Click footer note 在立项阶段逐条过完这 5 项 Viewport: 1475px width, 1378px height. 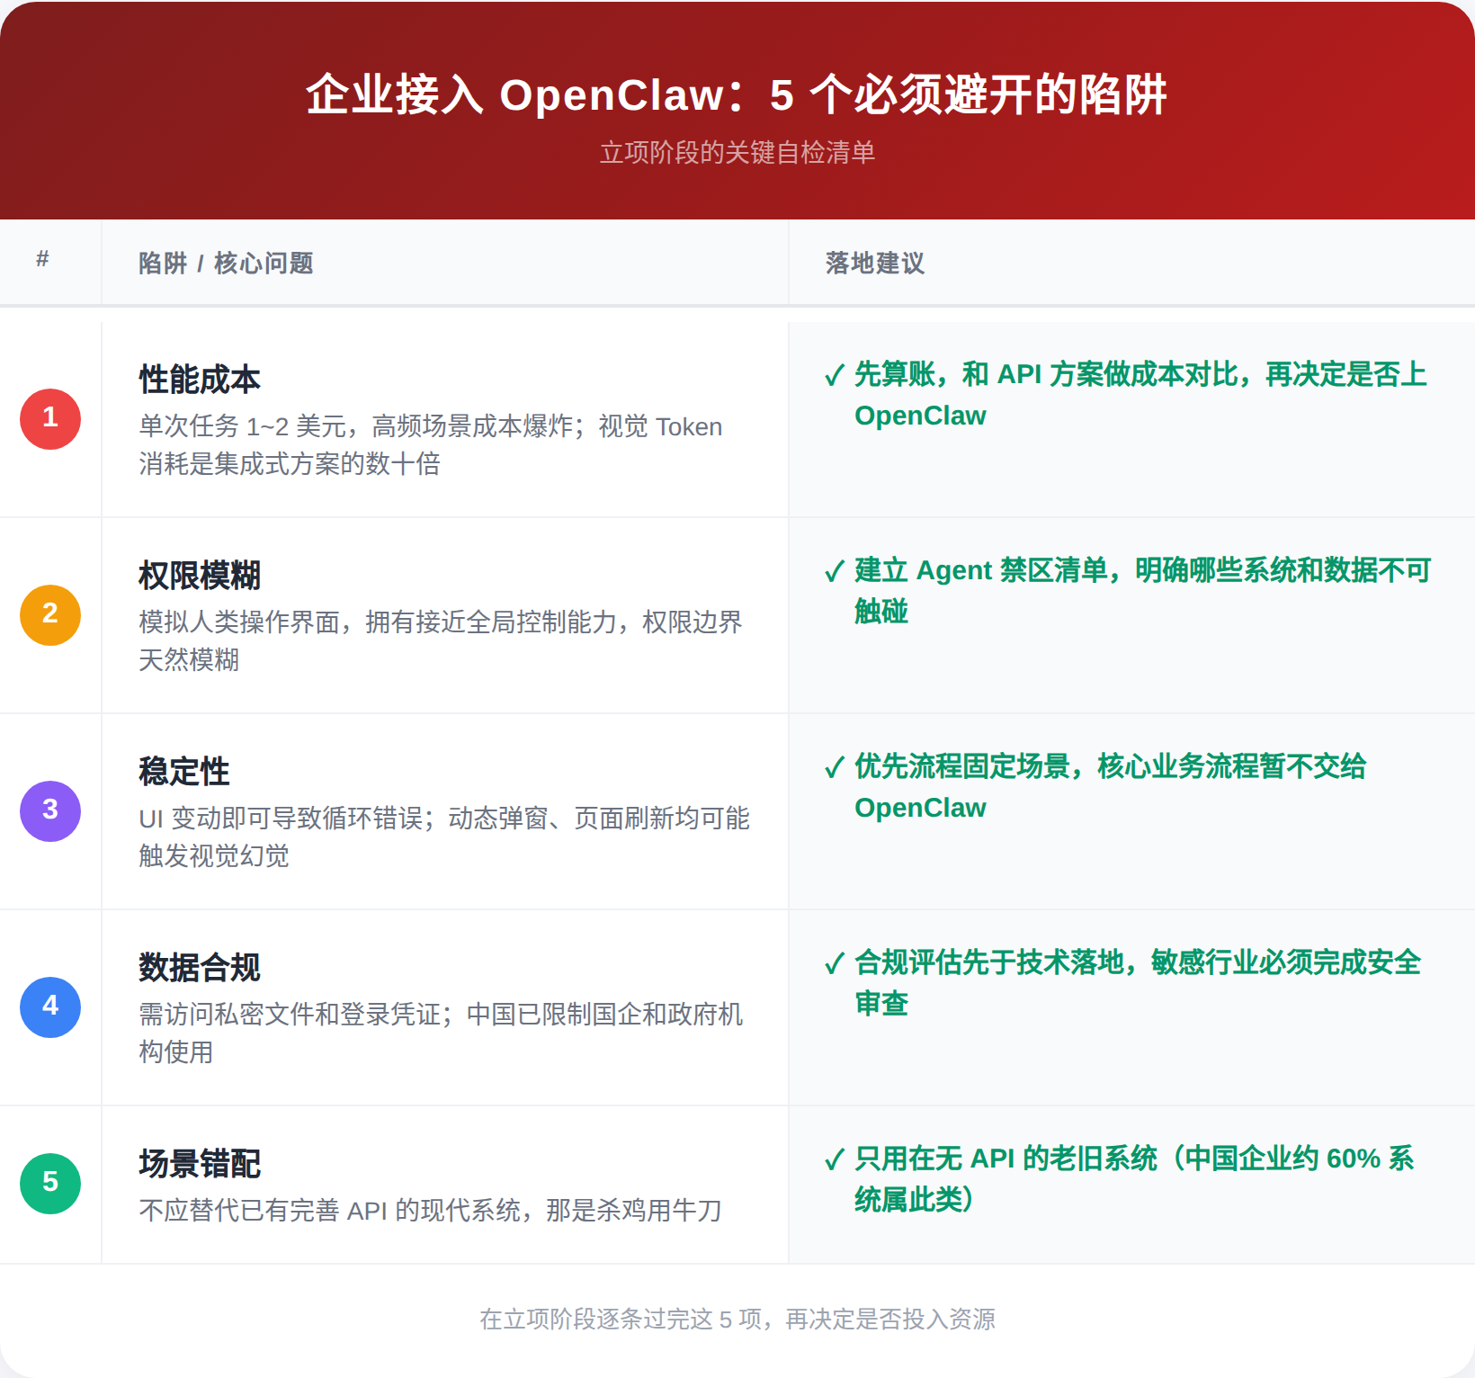(x=737, y=1320)
